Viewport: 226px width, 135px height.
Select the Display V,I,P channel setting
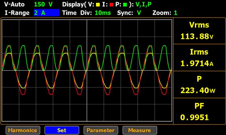tap(144, 5)
